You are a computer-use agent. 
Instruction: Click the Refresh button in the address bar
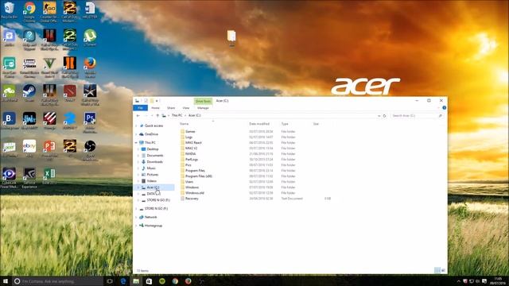pyautogui.click(x=384, y=116)
